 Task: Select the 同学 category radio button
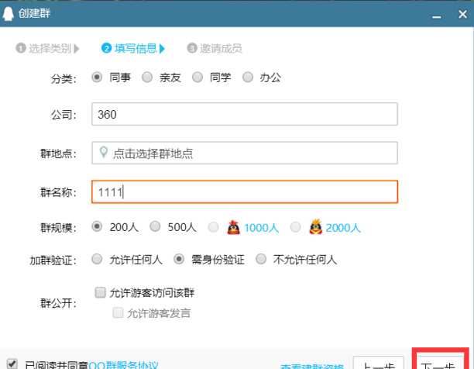tap(197, 77)
